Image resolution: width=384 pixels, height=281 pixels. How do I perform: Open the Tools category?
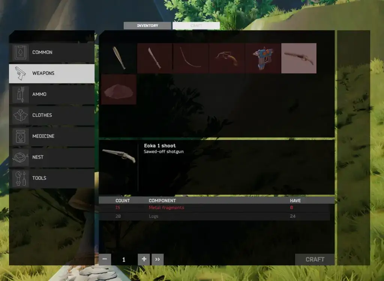52,178
